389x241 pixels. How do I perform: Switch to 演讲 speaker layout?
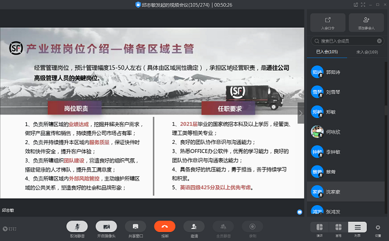320,227
